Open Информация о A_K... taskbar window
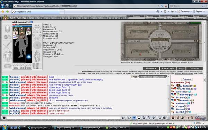 (x=91, y=128)
